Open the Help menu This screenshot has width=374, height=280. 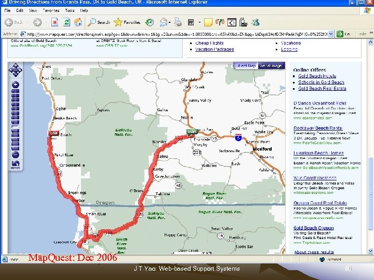pos(84,10)
